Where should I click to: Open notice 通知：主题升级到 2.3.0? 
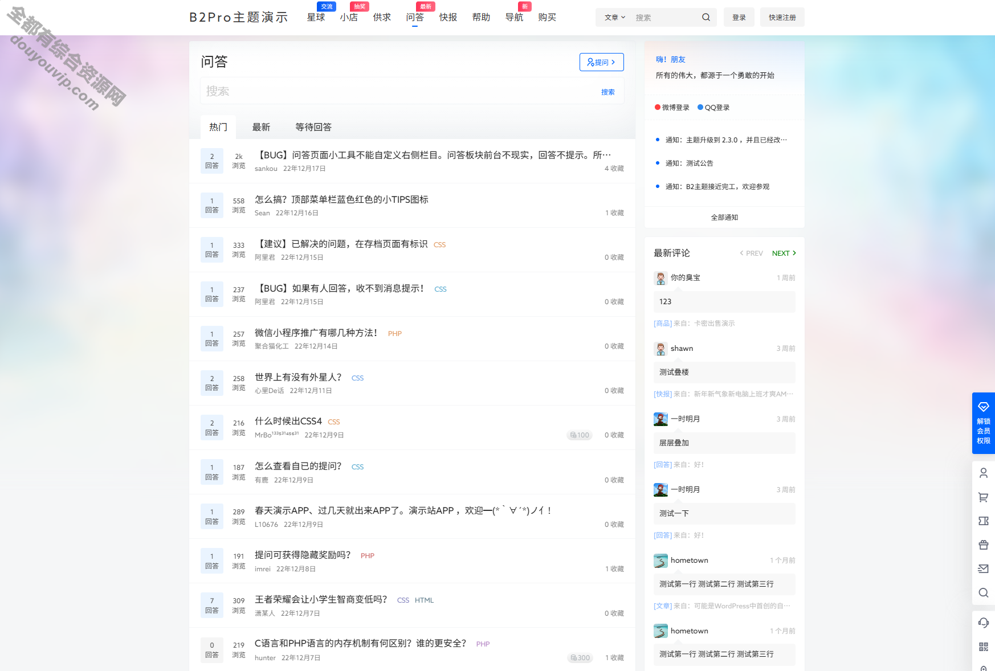click(x=726, y=140)
